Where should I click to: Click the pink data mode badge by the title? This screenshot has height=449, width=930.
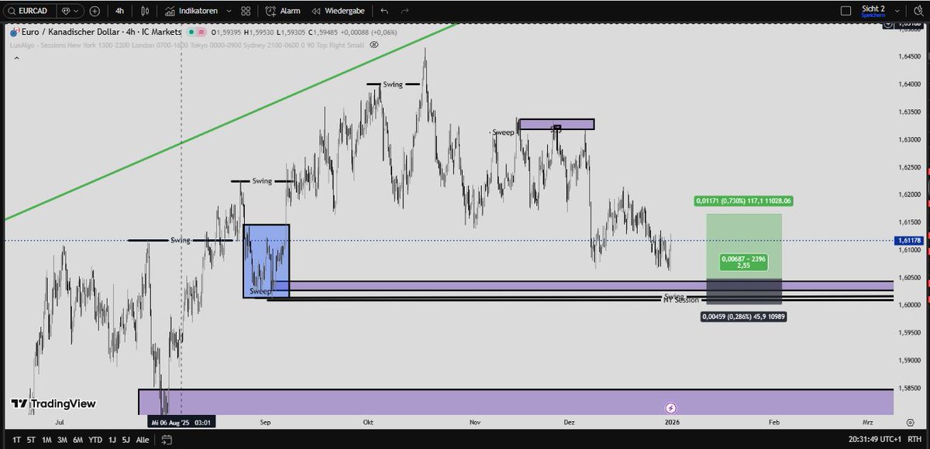click(x=201, y=33)
